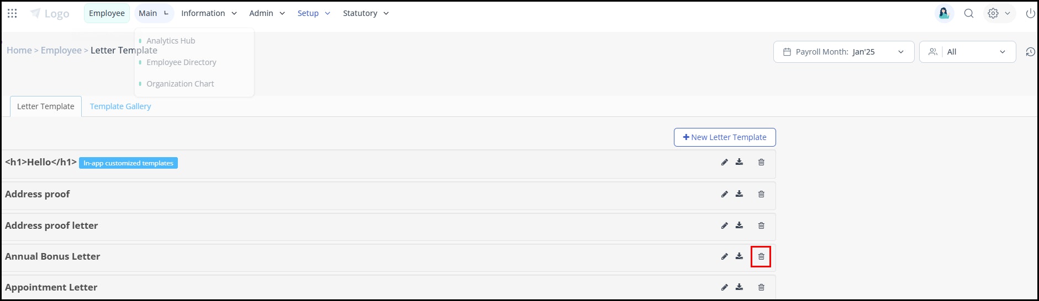Open the Statutory menu

click(x=366, y=13)
